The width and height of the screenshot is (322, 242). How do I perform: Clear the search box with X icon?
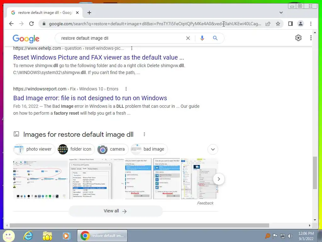pyautogui.click(x=188, y=38)
